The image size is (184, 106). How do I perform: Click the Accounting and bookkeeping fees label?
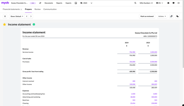pos(34,94)
